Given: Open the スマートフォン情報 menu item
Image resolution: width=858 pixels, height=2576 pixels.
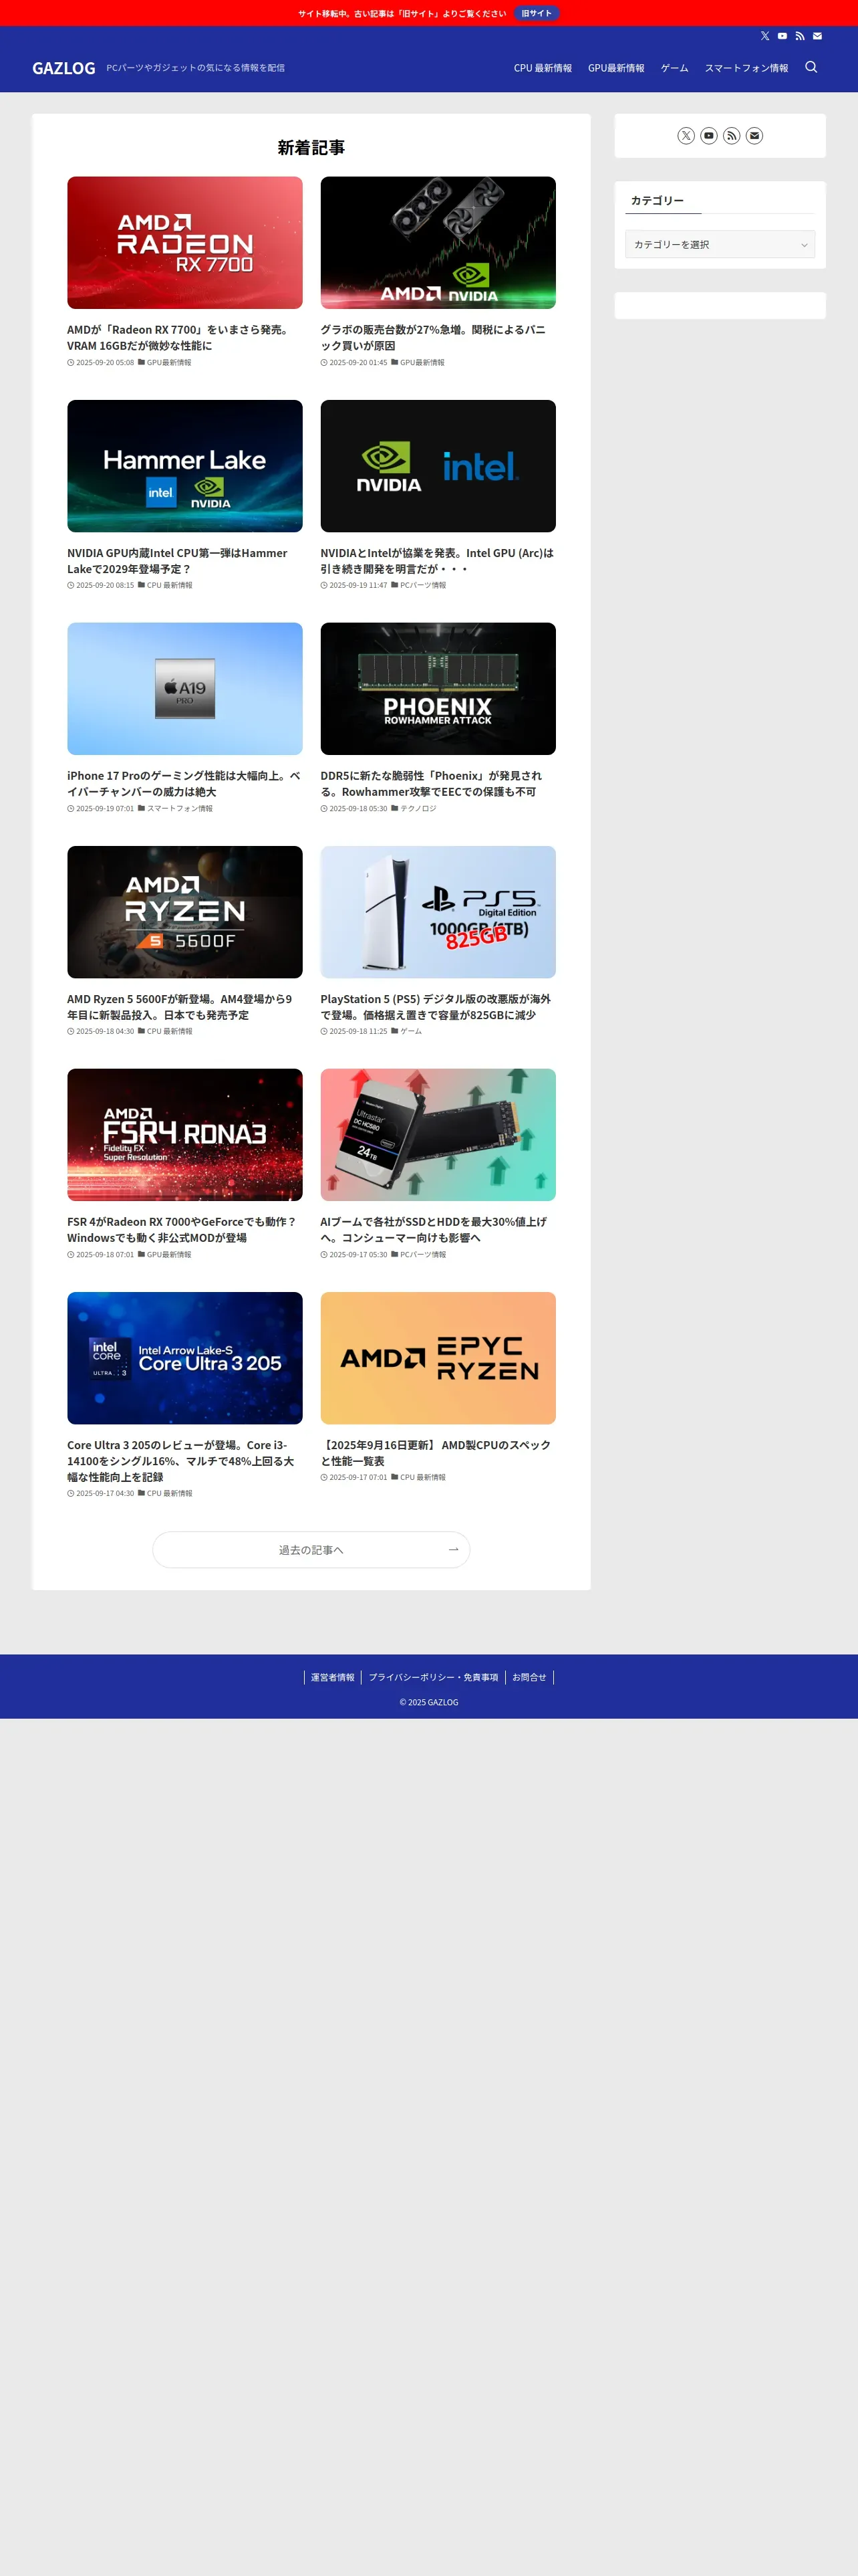Looking at the screenshot, I should (x=746, y=68).
